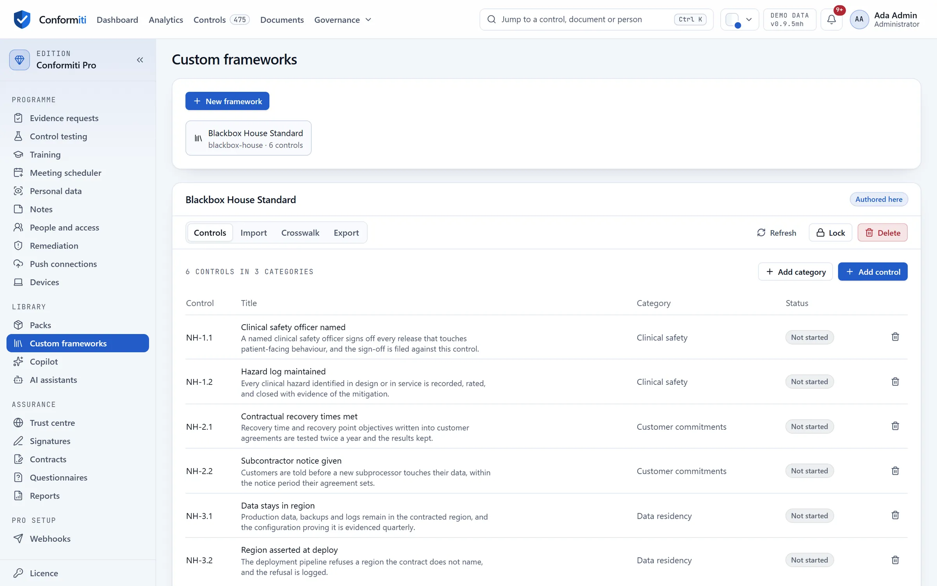Open the Licence page

78,573
